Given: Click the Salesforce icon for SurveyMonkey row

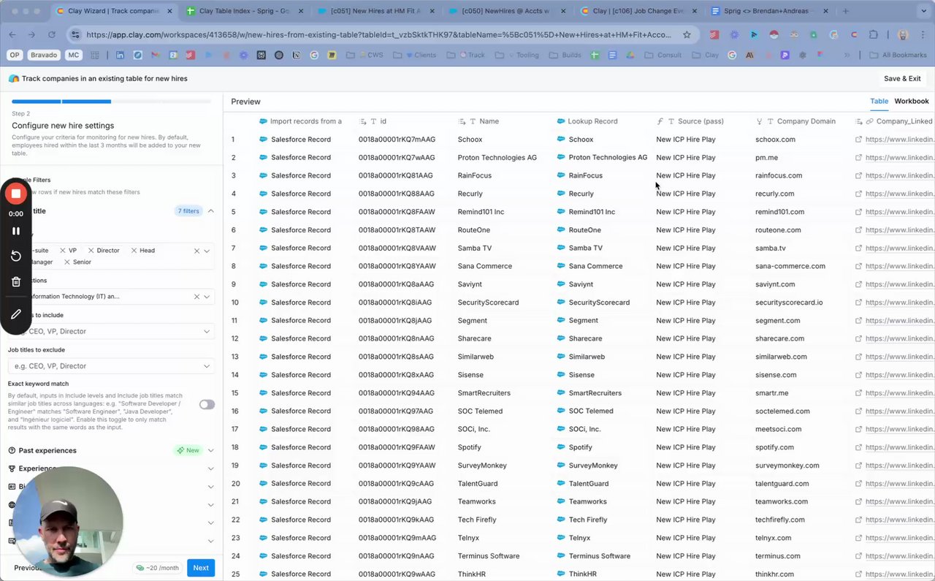Looking at the screenshot, I should pyautogui.click(x=263, y=466).
